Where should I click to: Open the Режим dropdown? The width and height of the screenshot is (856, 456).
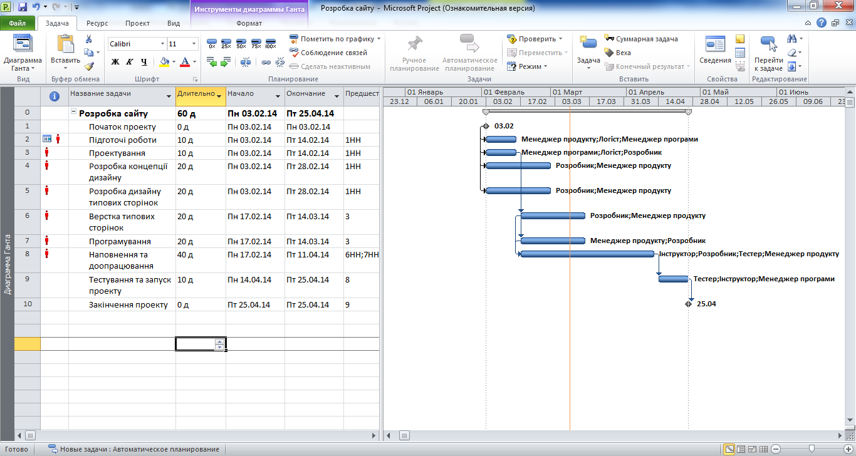(528, 66)
